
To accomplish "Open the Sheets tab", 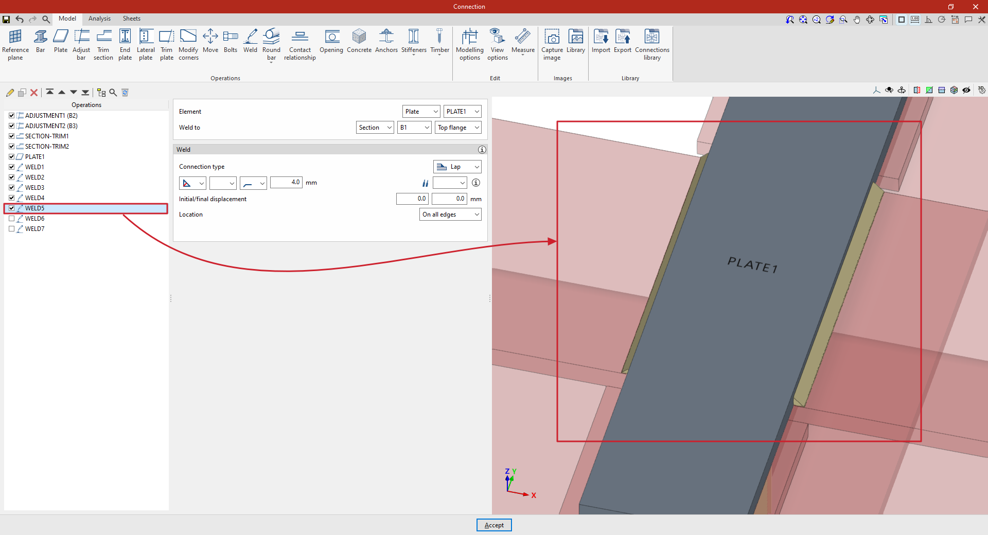I will point(131,19).
